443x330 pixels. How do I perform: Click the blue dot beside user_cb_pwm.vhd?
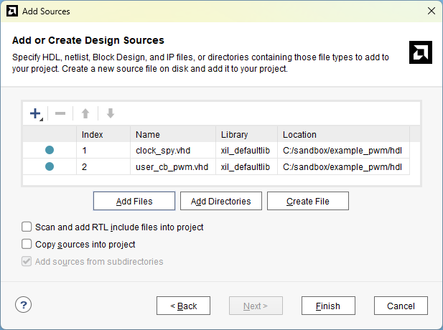50,166
